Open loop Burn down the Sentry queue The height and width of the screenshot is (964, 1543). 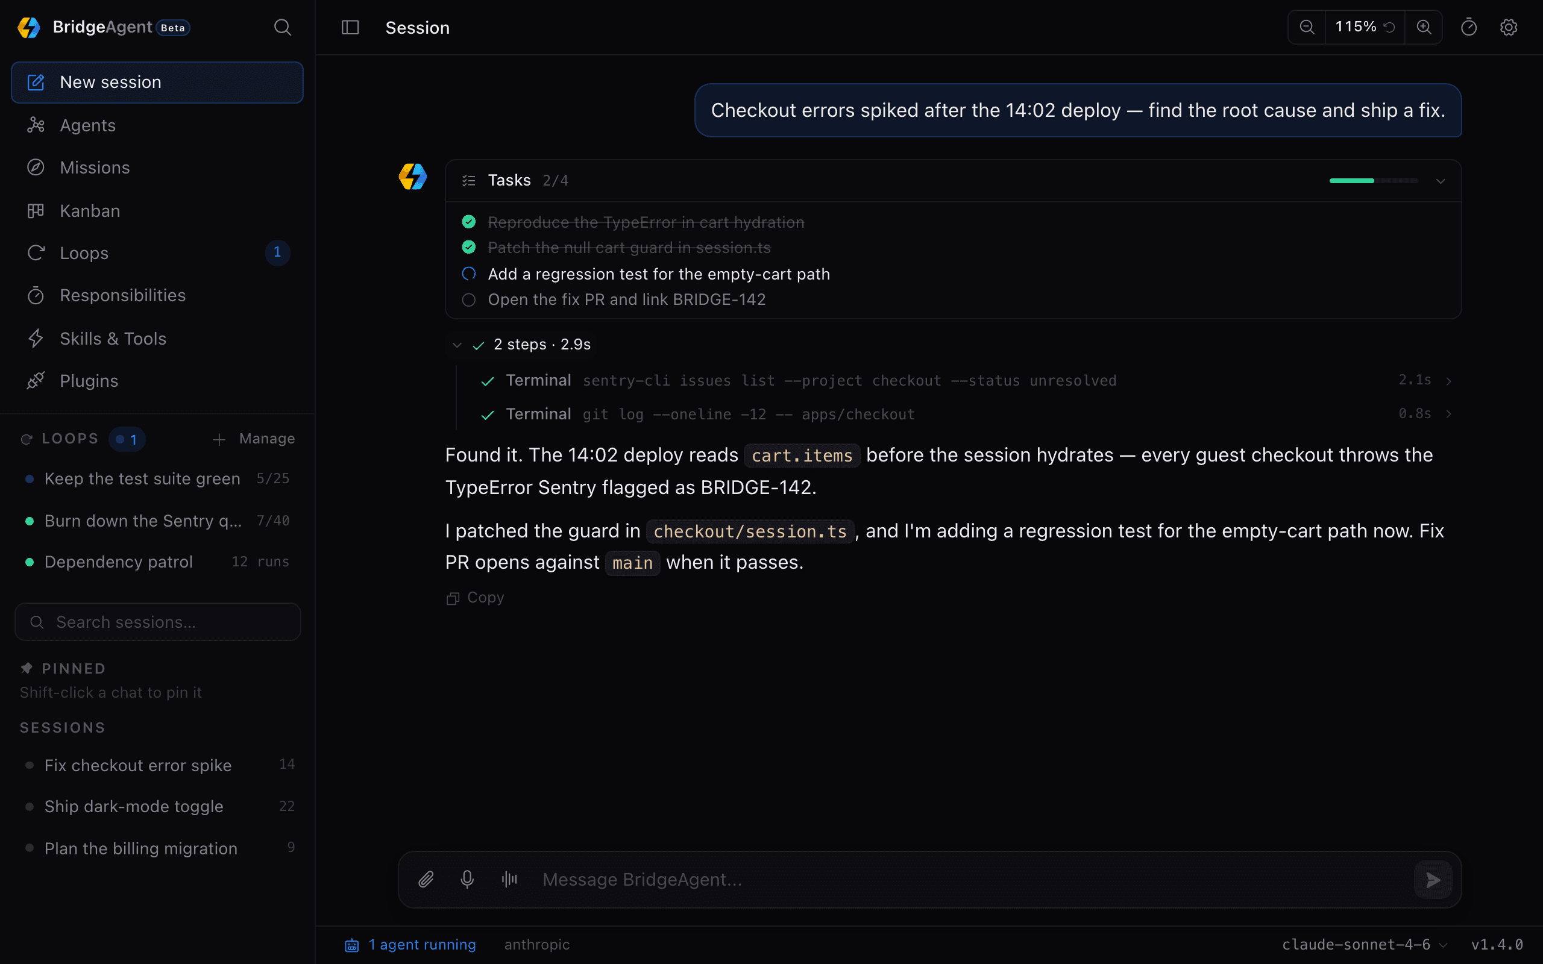pos(157,521)
